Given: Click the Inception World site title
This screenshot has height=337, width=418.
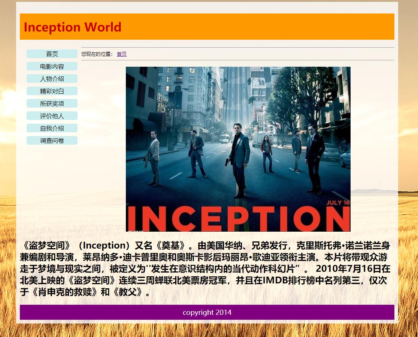Looking at the screenshot, I should (x=73, y=27).
